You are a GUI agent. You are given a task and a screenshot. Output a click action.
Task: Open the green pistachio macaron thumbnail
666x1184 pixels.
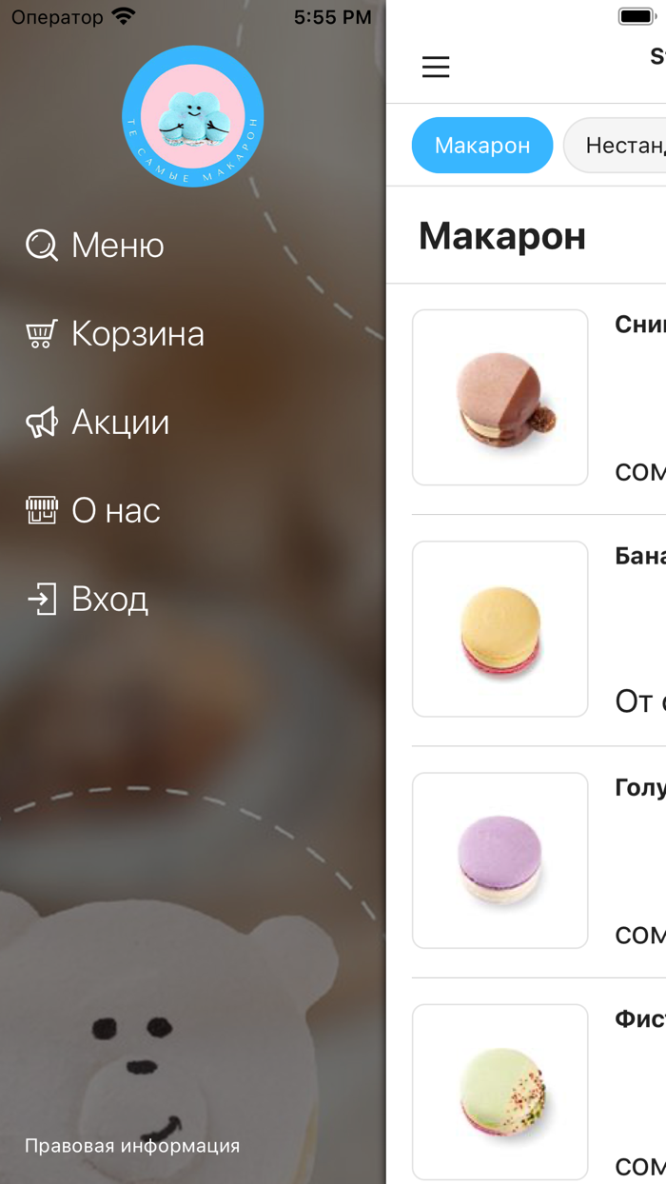[x=500, y=1093]
